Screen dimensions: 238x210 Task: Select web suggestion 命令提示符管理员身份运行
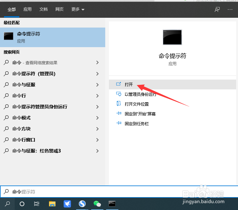click(53, 107)
